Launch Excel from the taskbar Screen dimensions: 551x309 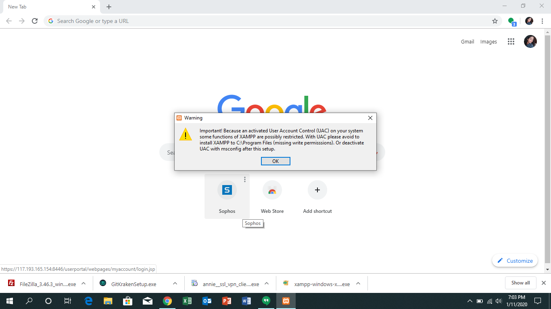tap(187, 301)
